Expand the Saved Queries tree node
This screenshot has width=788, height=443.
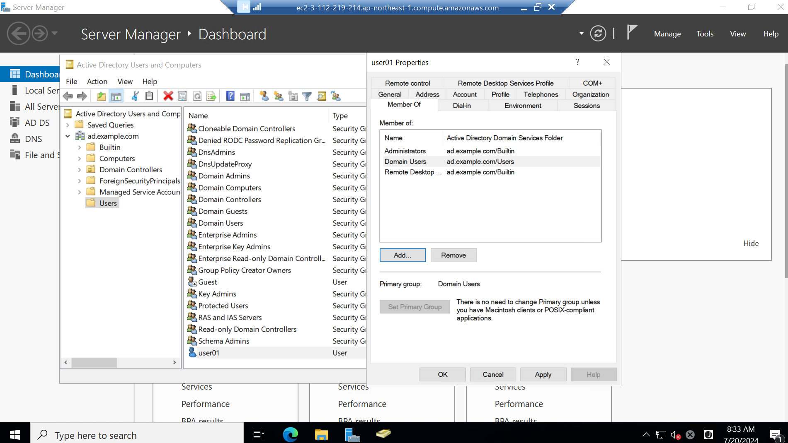tap(68, 125)
